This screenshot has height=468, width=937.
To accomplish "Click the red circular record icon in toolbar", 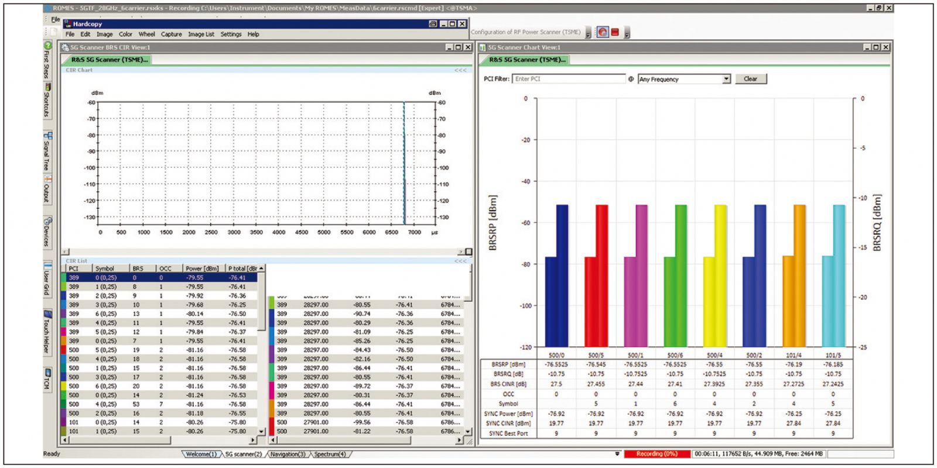I will point(603,32).
